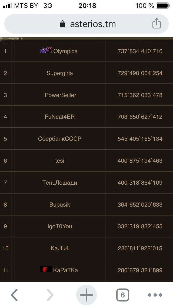Open the three-dot more menu
The width and height of the screenshot is (173, 308).
pos(155,295)
